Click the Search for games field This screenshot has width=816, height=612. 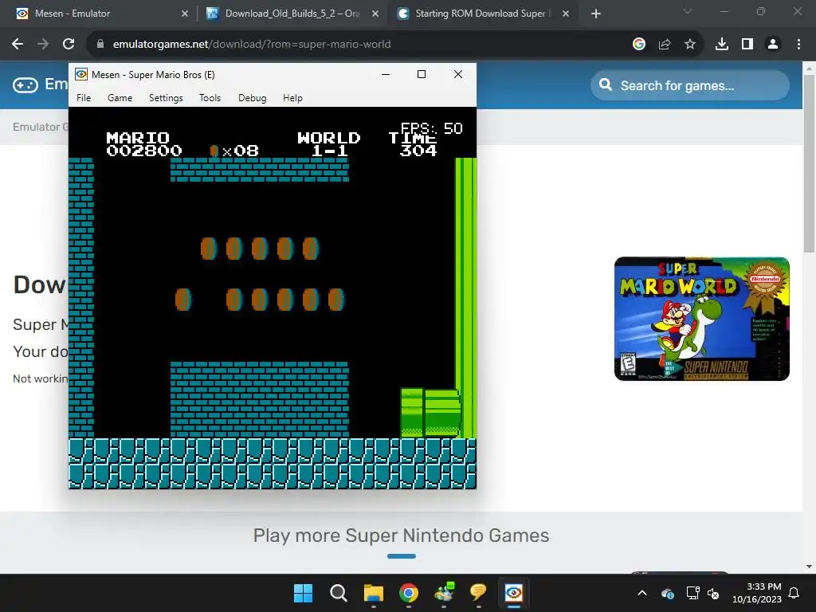(690, 85)
